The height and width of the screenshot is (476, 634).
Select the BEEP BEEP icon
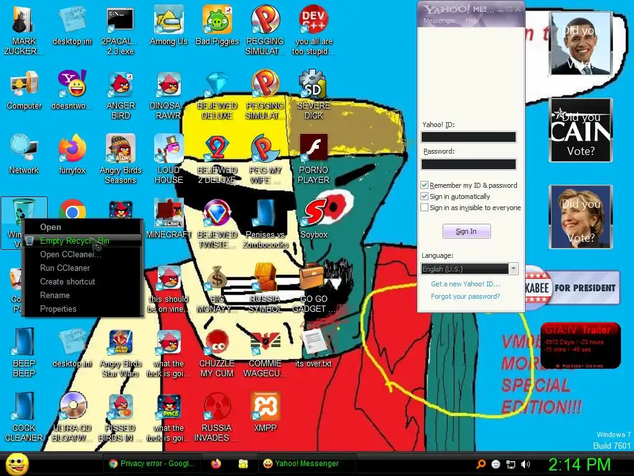pos(24,353)
